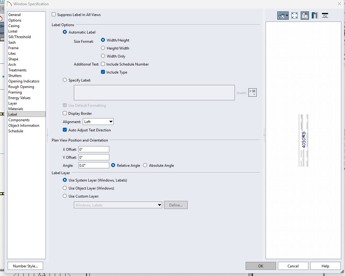Click the door-frame shaped preview icon
This screenshot has height=276, width=345.
coord(315,15)
